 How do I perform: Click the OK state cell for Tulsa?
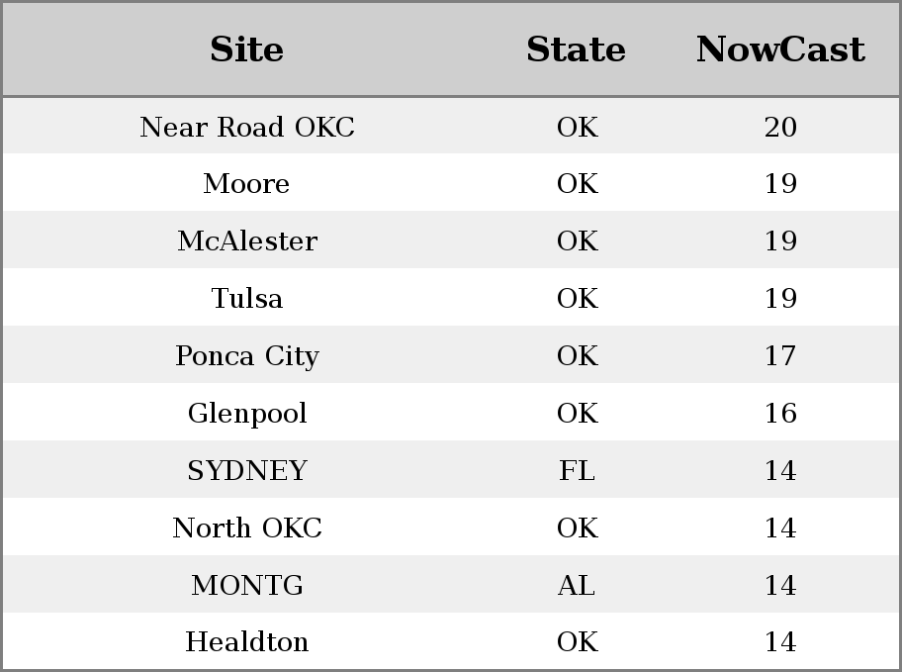point(577,298)
